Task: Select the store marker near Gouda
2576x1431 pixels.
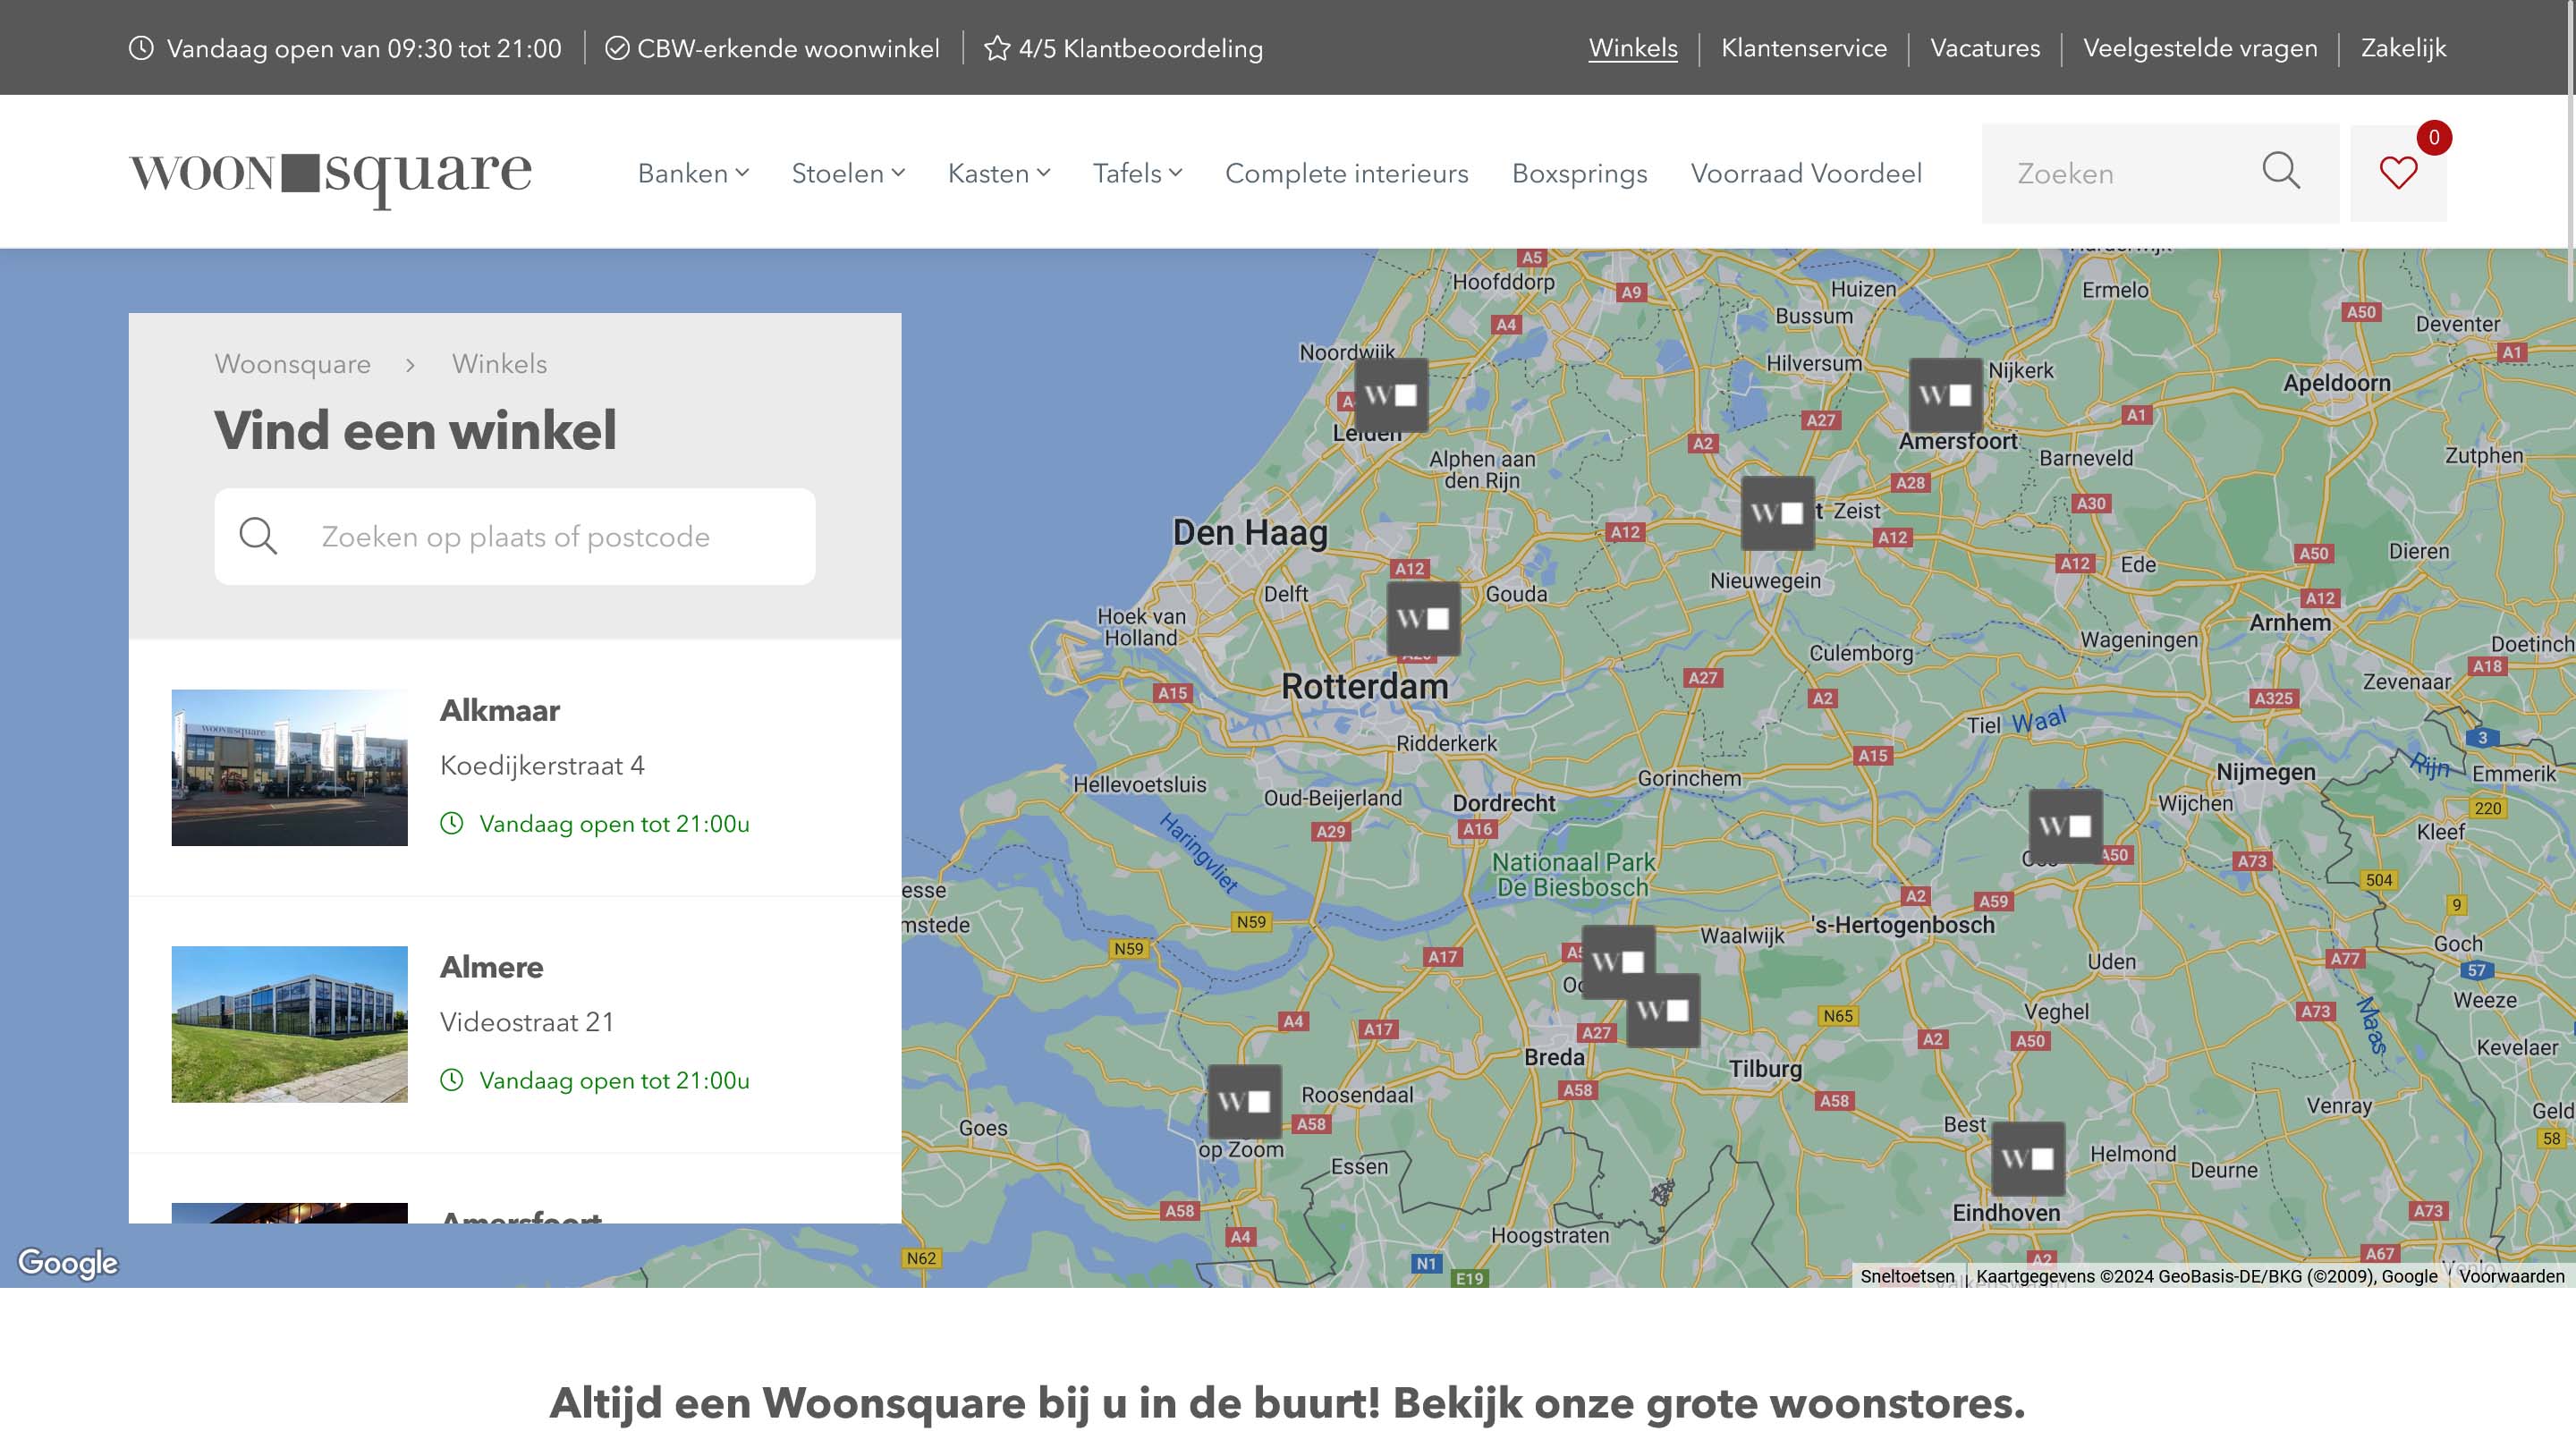Action: pos(1423,618)
